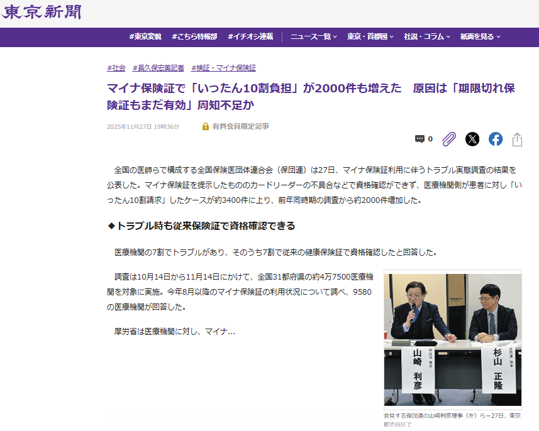Click the gold padlock icon
The width and height of the screenshot is (539, 431).
point(205,126)
